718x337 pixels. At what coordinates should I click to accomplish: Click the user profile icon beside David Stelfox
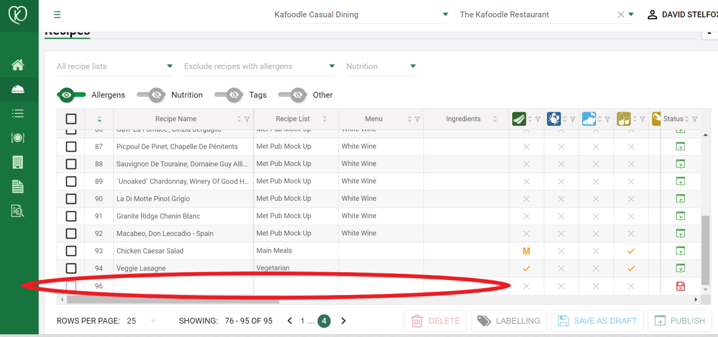tap(652, 15)
